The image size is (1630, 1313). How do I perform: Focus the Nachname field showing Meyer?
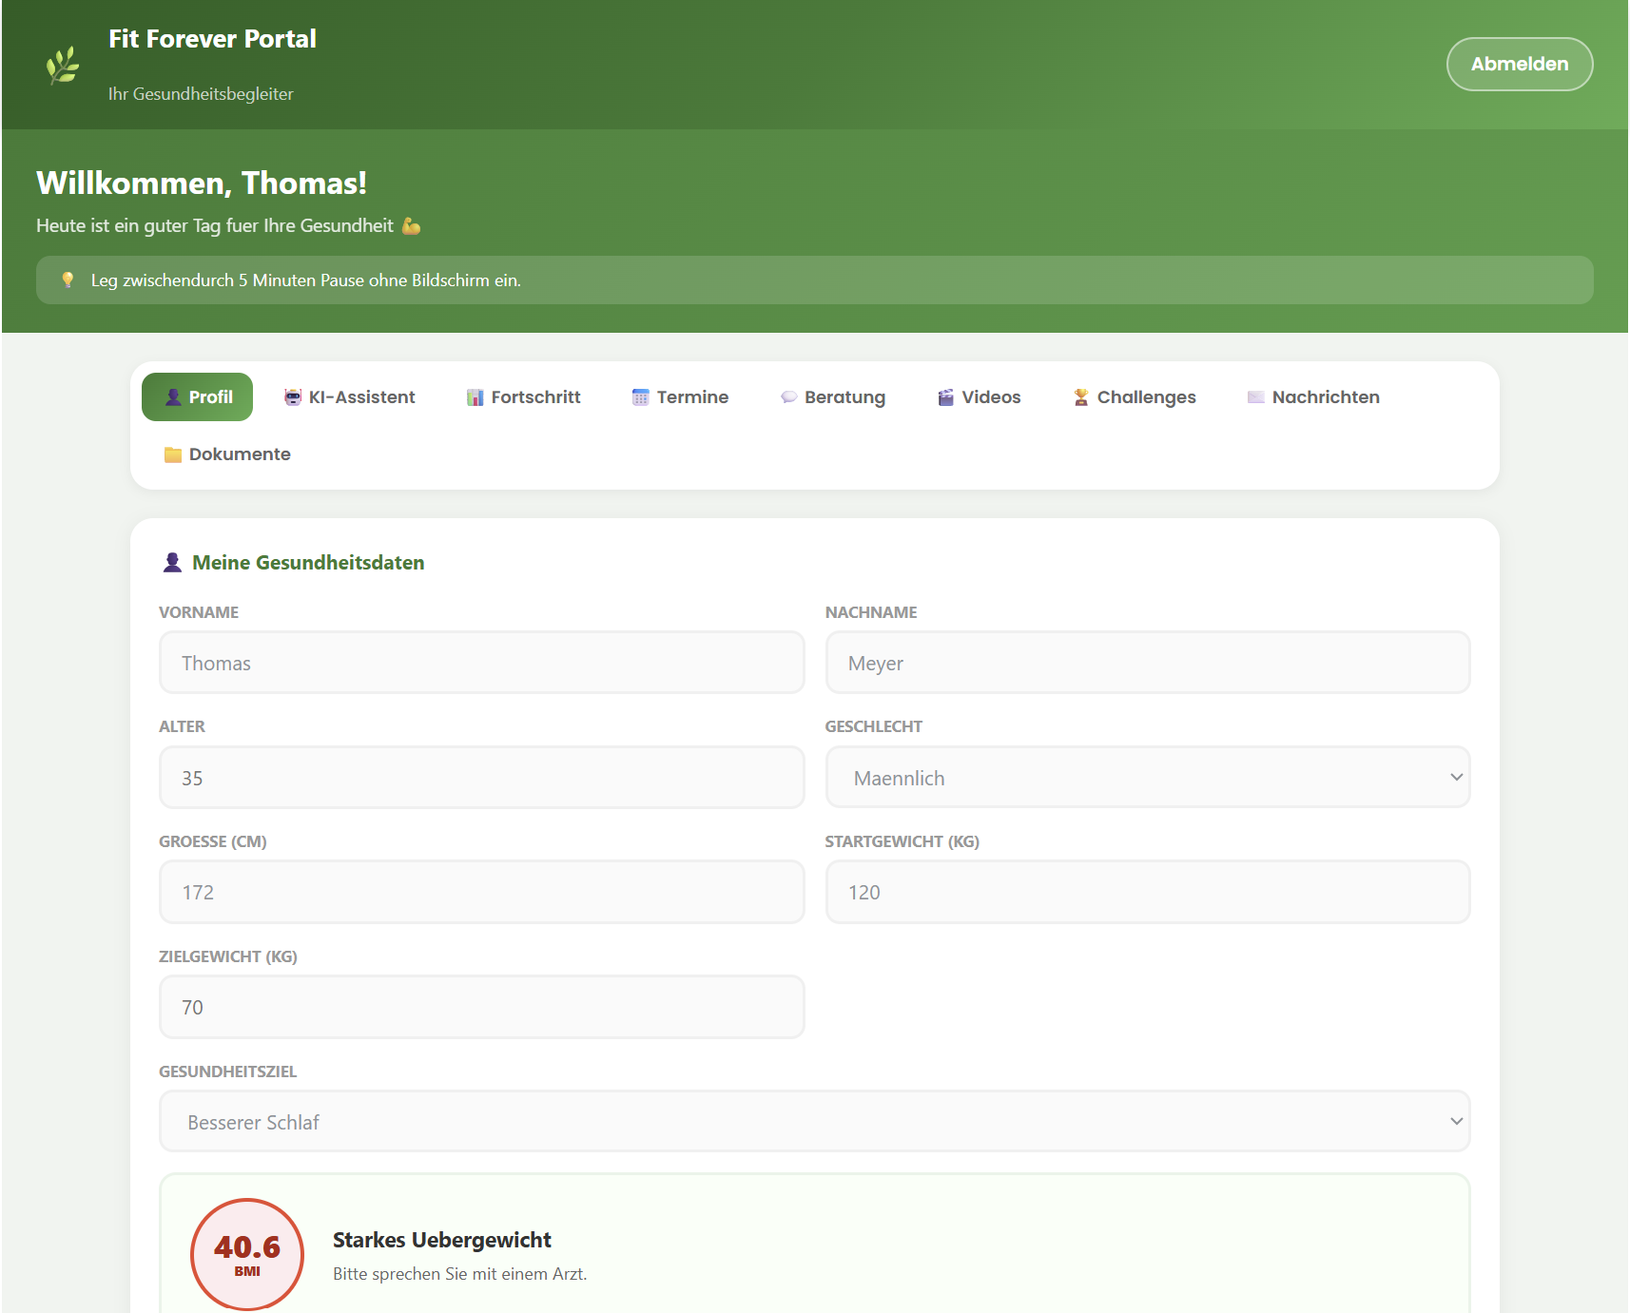(1148, 663)
